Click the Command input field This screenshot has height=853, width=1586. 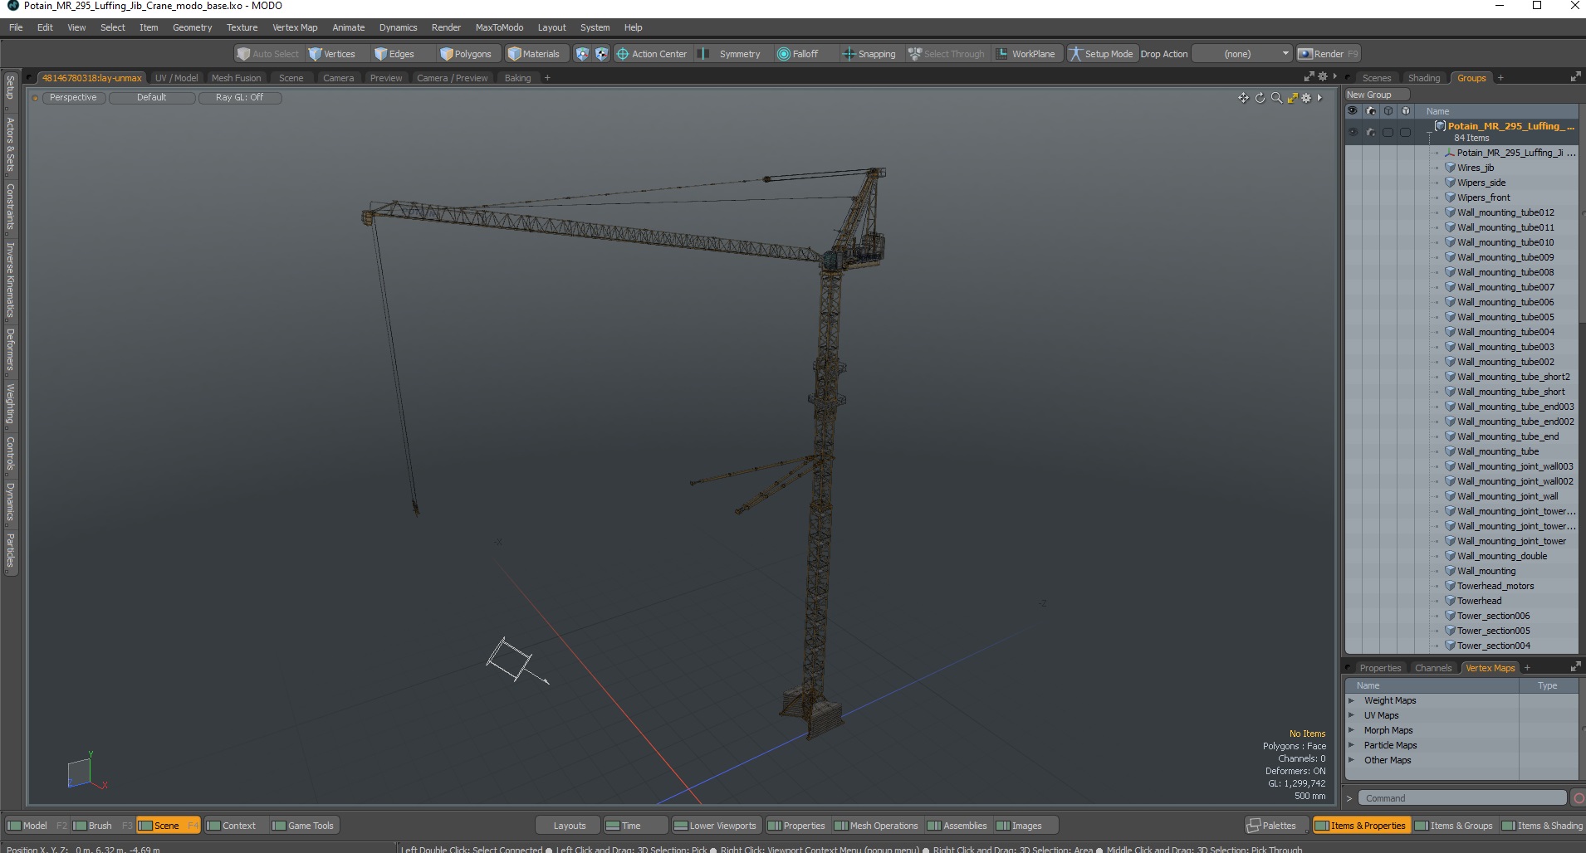1463,798
